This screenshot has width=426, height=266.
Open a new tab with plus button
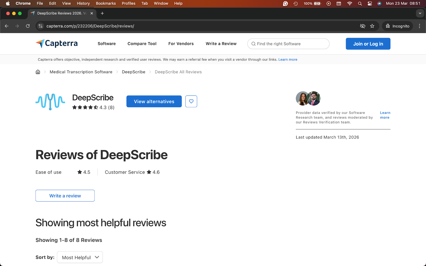pyautogui.click(x=102, y=13)
